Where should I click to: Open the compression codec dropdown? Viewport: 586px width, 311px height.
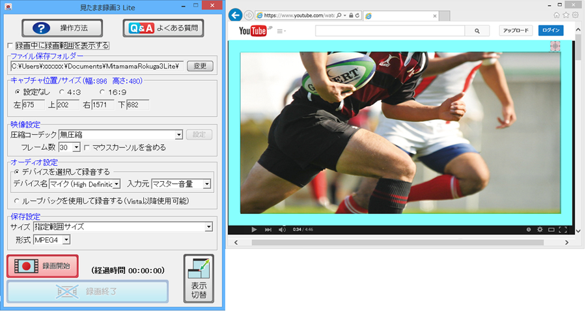[178, 134]
